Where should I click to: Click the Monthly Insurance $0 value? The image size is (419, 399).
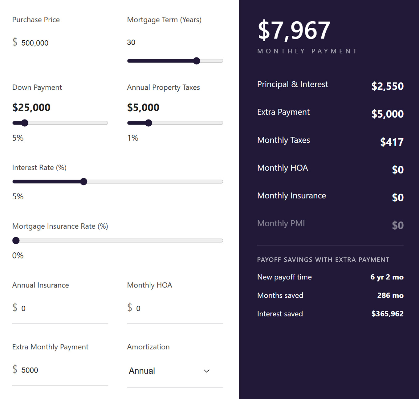click(398, 197)
